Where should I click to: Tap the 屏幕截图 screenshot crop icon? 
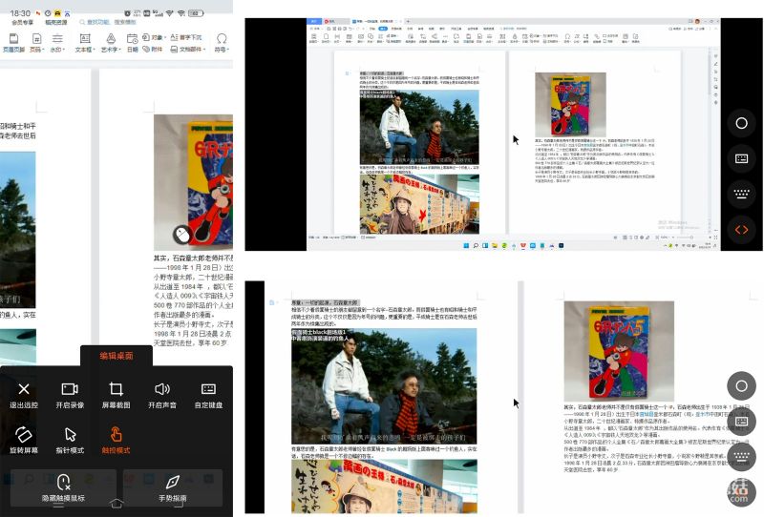coord(116,389)
